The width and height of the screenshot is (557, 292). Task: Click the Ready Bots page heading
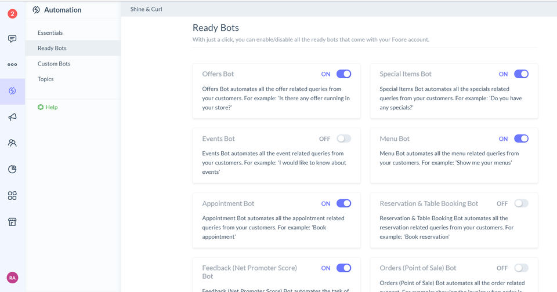click(x=216, y=28)
